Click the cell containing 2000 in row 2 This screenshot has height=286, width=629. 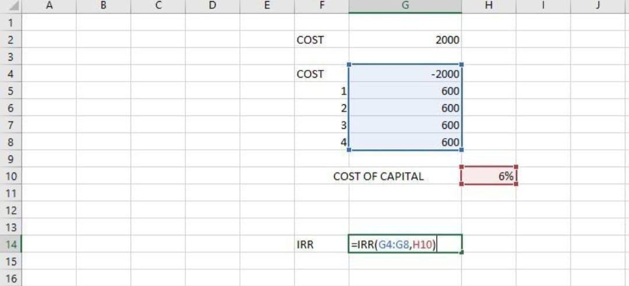(405, 40)
